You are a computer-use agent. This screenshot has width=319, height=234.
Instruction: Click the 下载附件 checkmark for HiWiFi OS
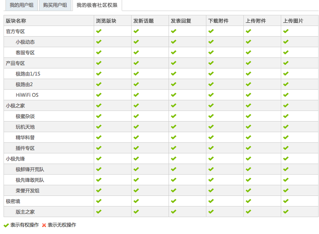(x=211, y=95)
